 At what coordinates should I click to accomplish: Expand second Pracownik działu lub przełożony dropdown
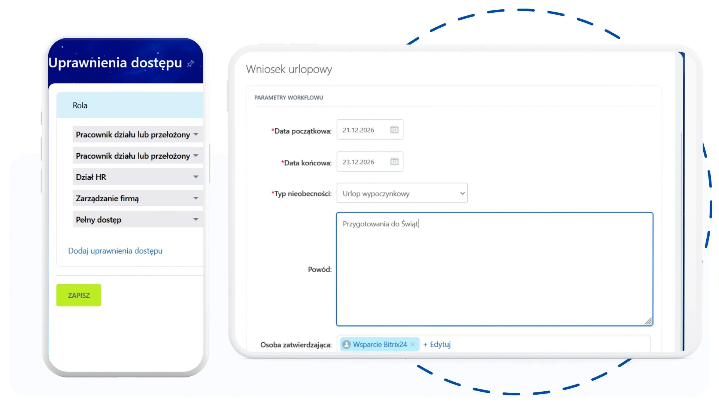[x=196, y=156]
